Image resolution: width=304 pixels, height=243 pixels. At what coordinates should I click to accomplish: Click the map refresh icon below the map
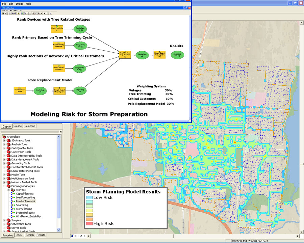click(x=81, y=236)
